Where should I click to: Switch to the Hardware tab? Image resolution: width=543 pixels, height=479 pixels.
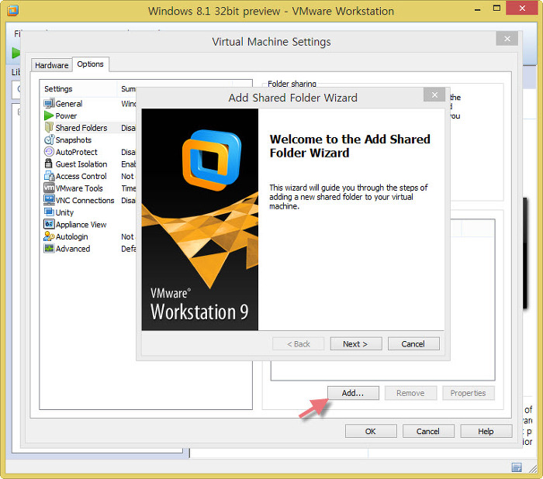52,65
